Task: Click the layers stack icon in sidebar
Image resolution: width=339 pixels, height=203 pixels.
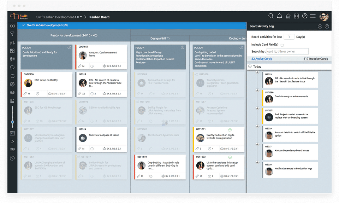Action: tap(12, 93)
